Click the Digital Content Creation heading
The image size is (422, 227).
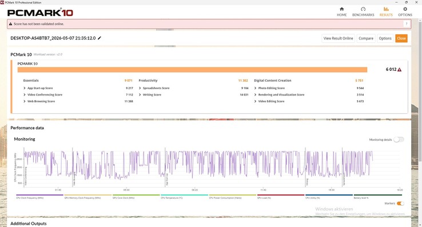[272, 81]
